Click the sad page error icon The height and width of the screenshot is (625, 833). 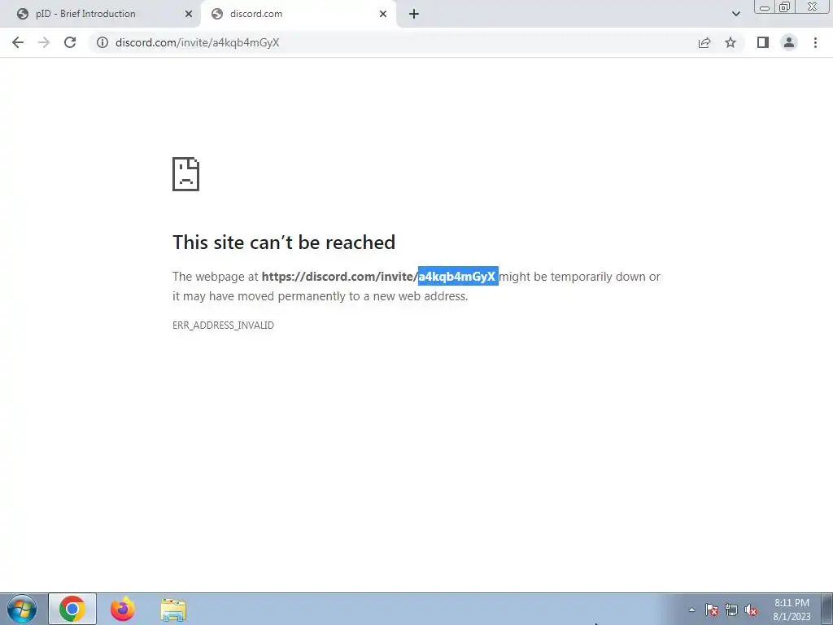tap(186, 174)
